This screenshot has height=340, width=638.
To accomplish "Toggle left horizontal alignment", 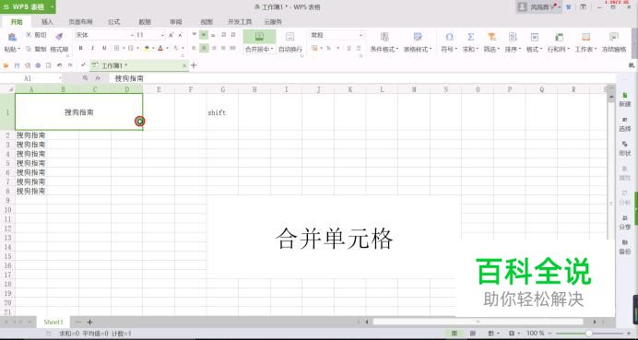I will click(x=195, y=48).
